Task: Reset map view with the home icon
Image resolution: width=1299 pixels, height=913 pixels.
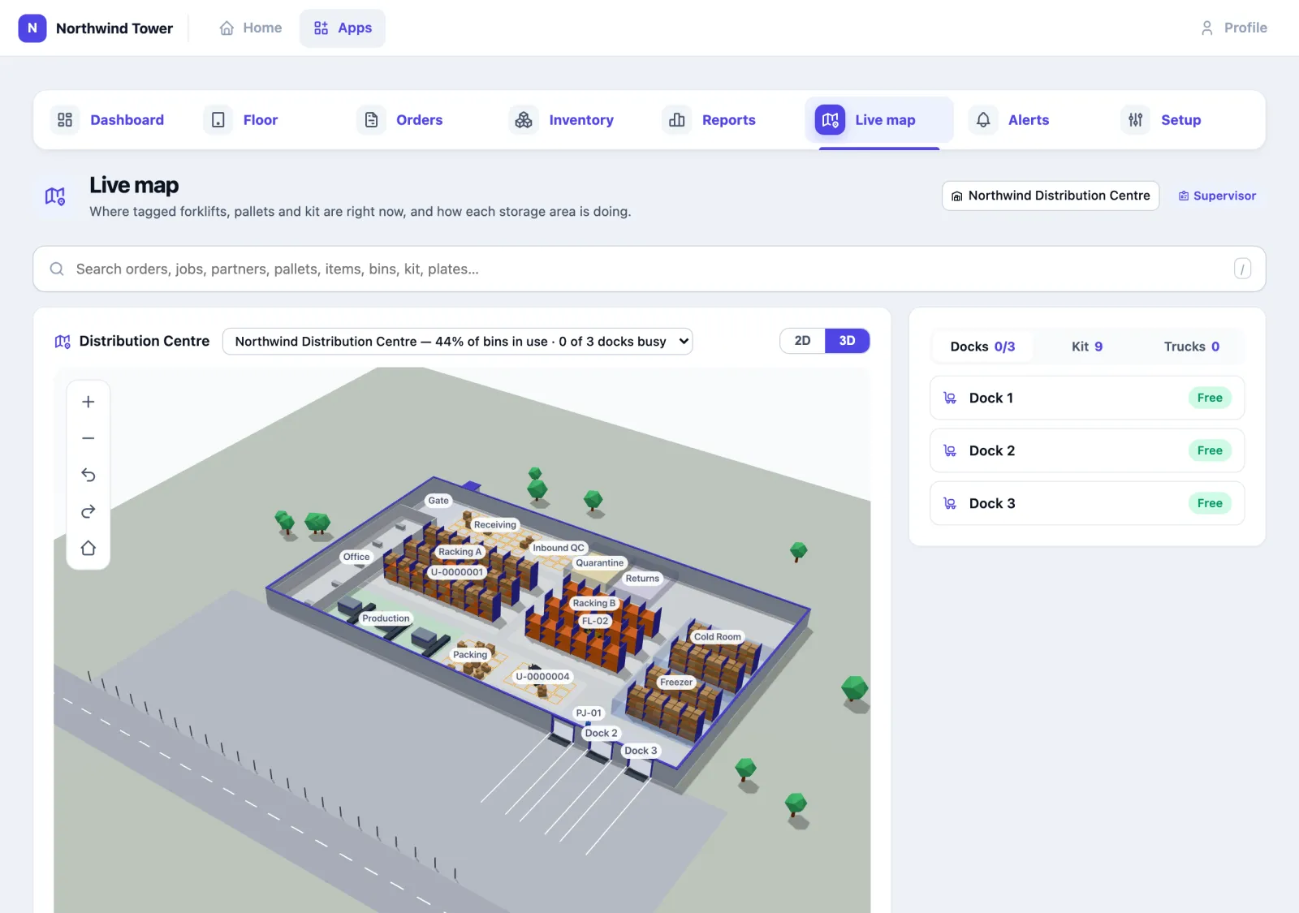Action: coord(88,548)
